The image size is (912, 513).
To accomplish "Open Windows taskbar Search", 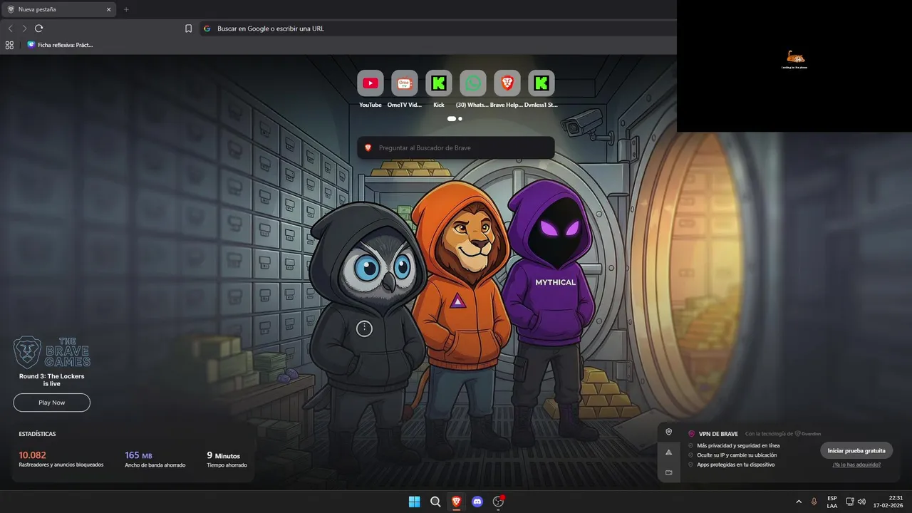I will tap(435, 502).
